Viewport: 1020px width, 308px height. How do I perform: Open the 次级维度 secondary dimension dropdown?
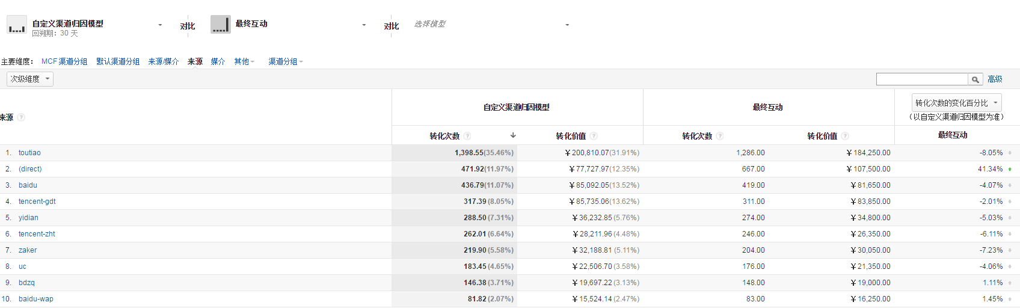[x=30, y=79]
